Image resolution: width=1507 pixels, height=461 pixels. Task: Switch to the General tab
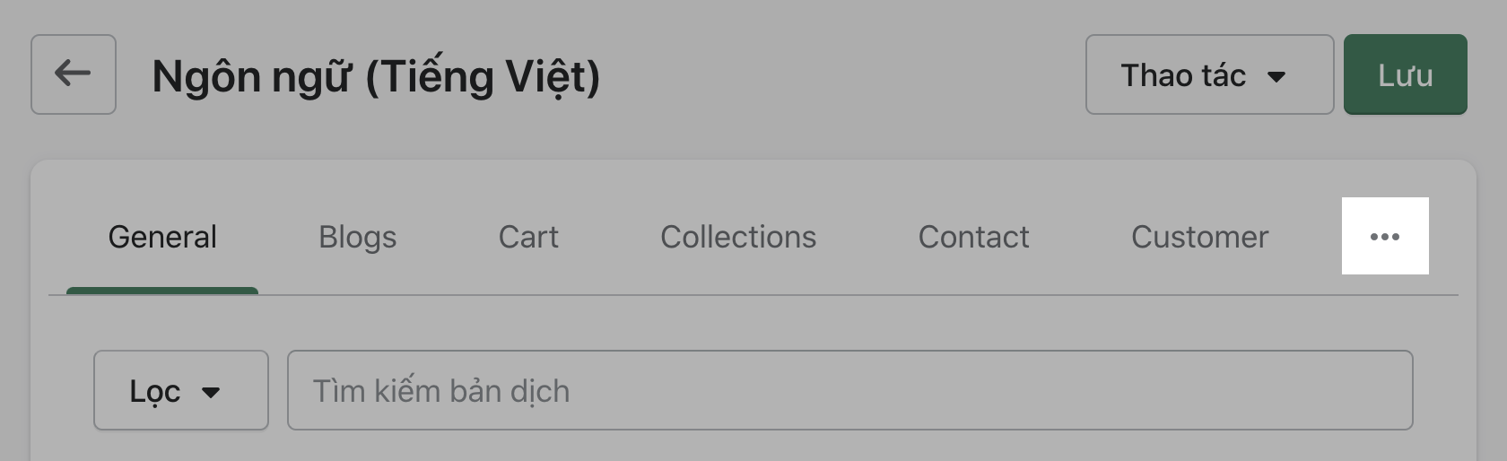tap(162, 238)
